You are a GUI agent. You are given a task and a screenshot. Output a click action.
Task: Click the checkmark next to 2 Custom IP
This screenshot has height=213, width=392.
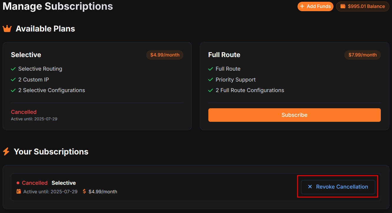coord(13,80)
